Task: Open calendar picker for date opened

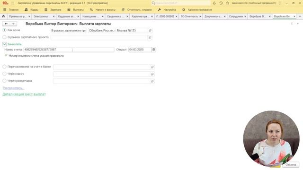Action: click(153, 50)
